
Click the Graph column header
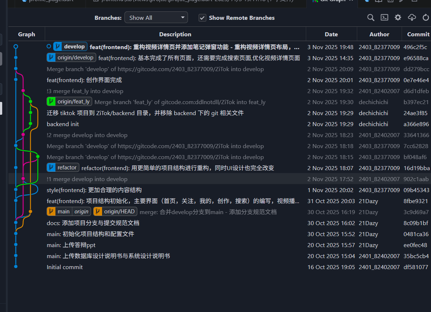[x=27, y=34]
